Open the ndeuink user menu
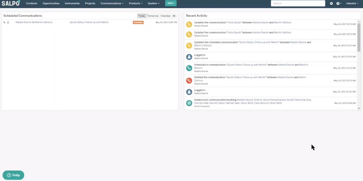The image size is (363, 181). click(x=352, y=3)
